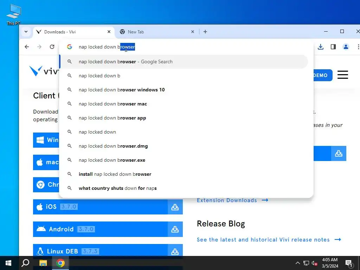Choose 'install nap locked down browser' suggestion
Image resolution: width=360 pixels, height=270 pixels.
pyautogui.click(x=184, y=174)
